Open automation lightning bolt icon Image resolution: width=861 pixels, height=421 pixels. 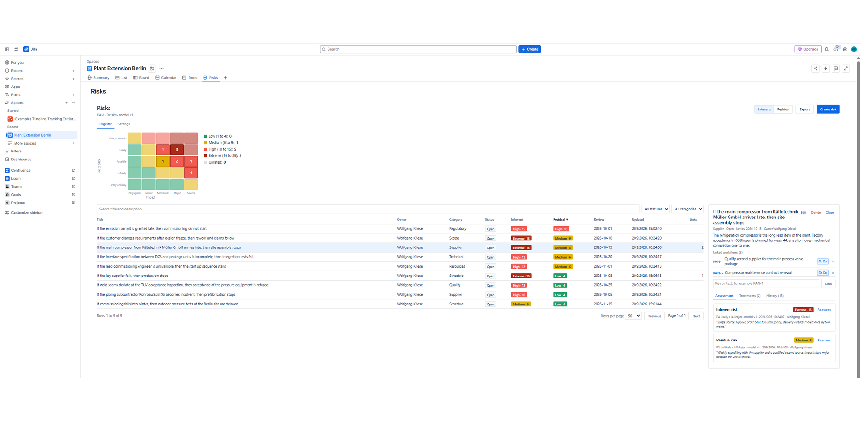[x=826, y=68]
